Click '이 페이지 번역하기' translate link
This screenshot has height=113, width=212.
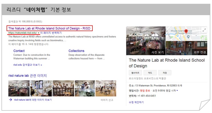[x=51, y=33]
